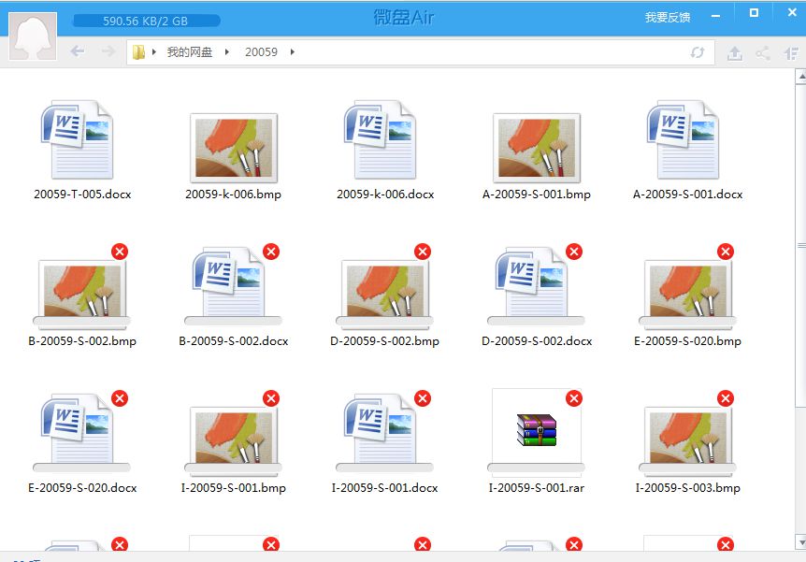The image size is (806, 562).
Task: Select the WinRAR archive icon of I-20059-S-001.rar
Action: coord(536,430)
